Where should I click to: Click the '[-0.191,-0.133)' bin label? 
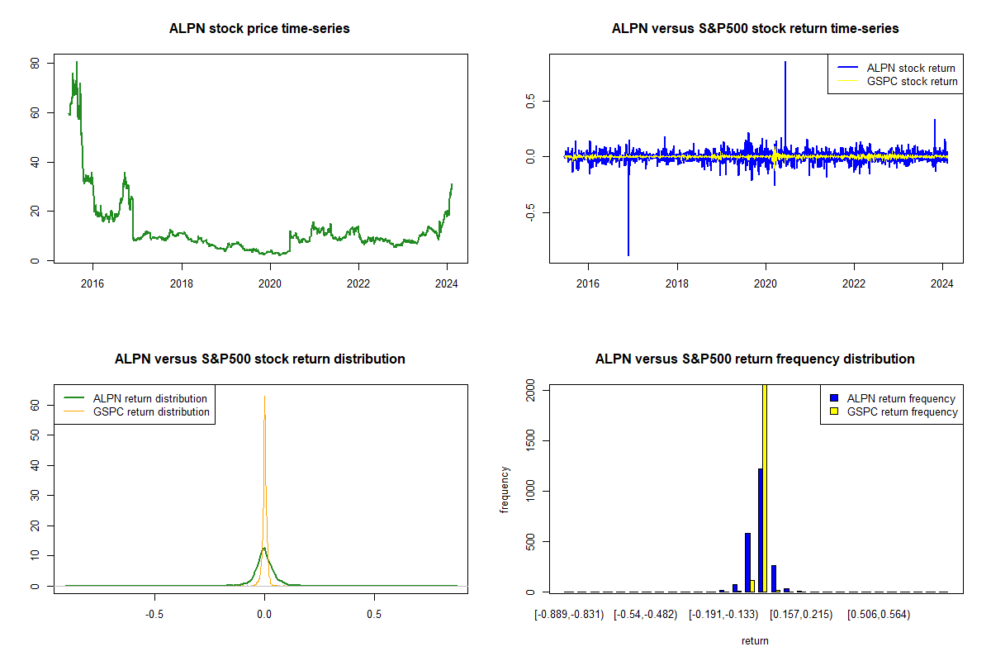point(723,614)
